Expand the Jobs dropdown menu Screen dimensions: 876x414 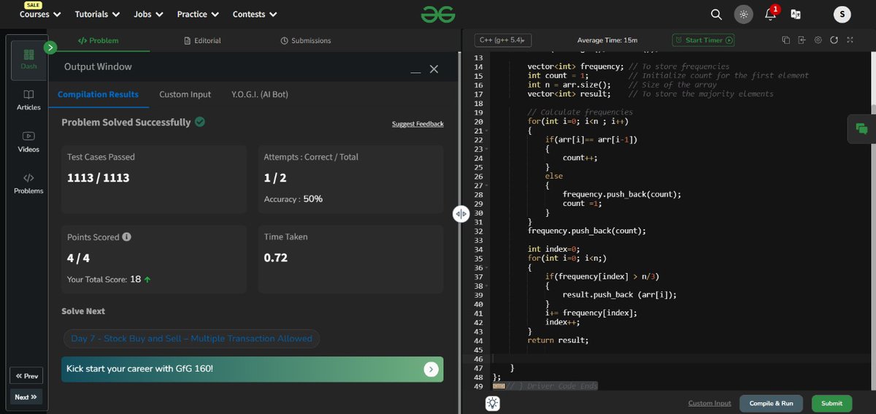(148, 14)
